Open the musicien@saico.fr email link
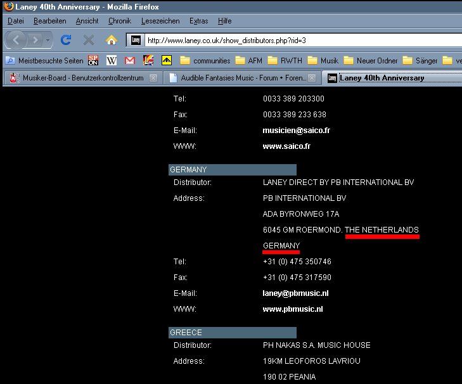Image resolution: width=462 pixels, height=384 pixels. click(296, 131)
